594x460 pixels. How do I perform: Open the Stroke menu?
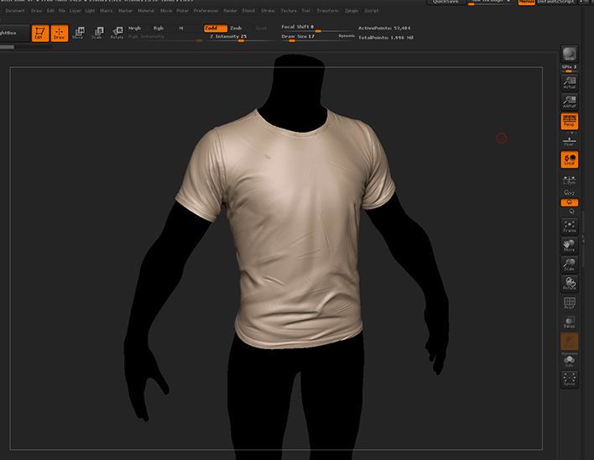pyautogui.click(x=268, y=11)
